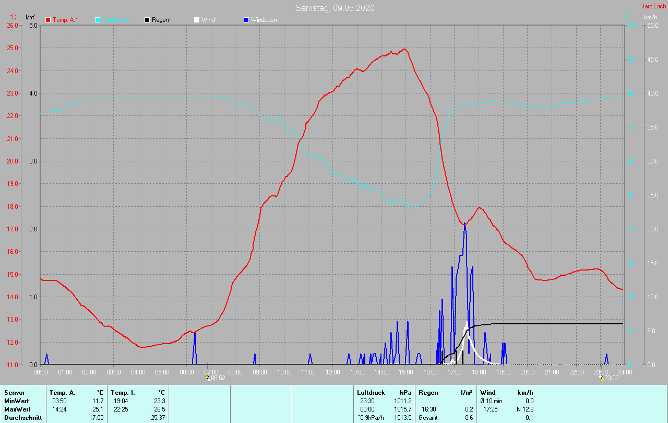Select the Windböen legend label
The image size is (668, 423).
264,20
